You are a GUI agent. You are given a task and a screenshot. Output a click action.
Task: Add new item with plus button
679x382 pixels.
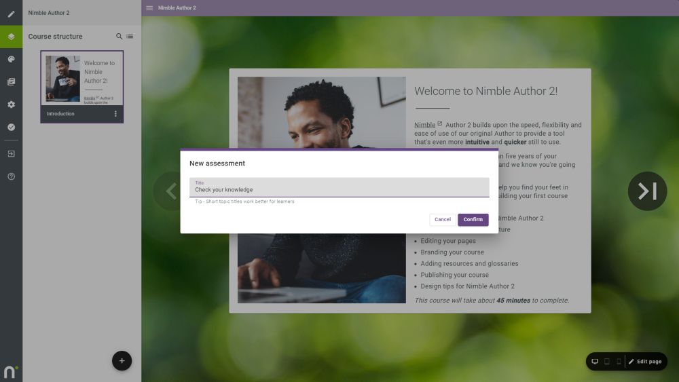[122, 361]
